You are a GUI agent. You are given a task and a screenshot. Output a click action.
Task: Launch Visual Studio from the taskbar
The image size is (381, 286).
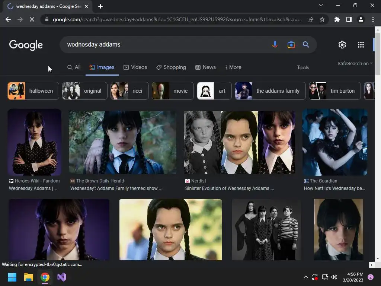point(61,277)
